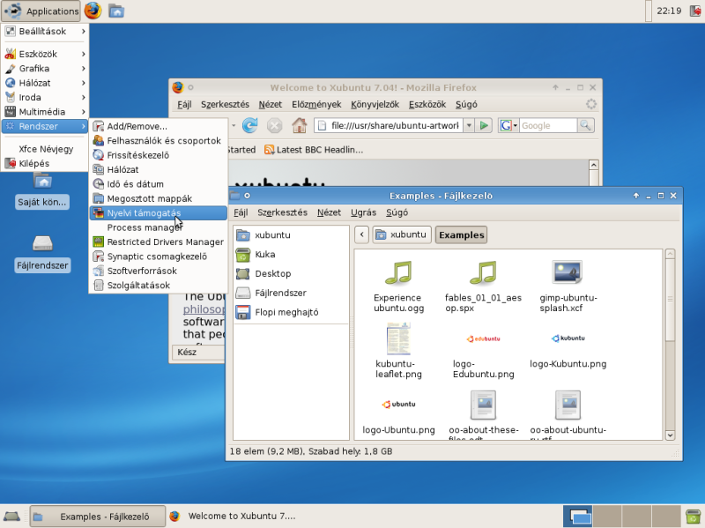This screenshot has width=705, height=528.
Task: Open the gimp-ubuntu-splash.xcf file icon
Action: tap(568, 273)
